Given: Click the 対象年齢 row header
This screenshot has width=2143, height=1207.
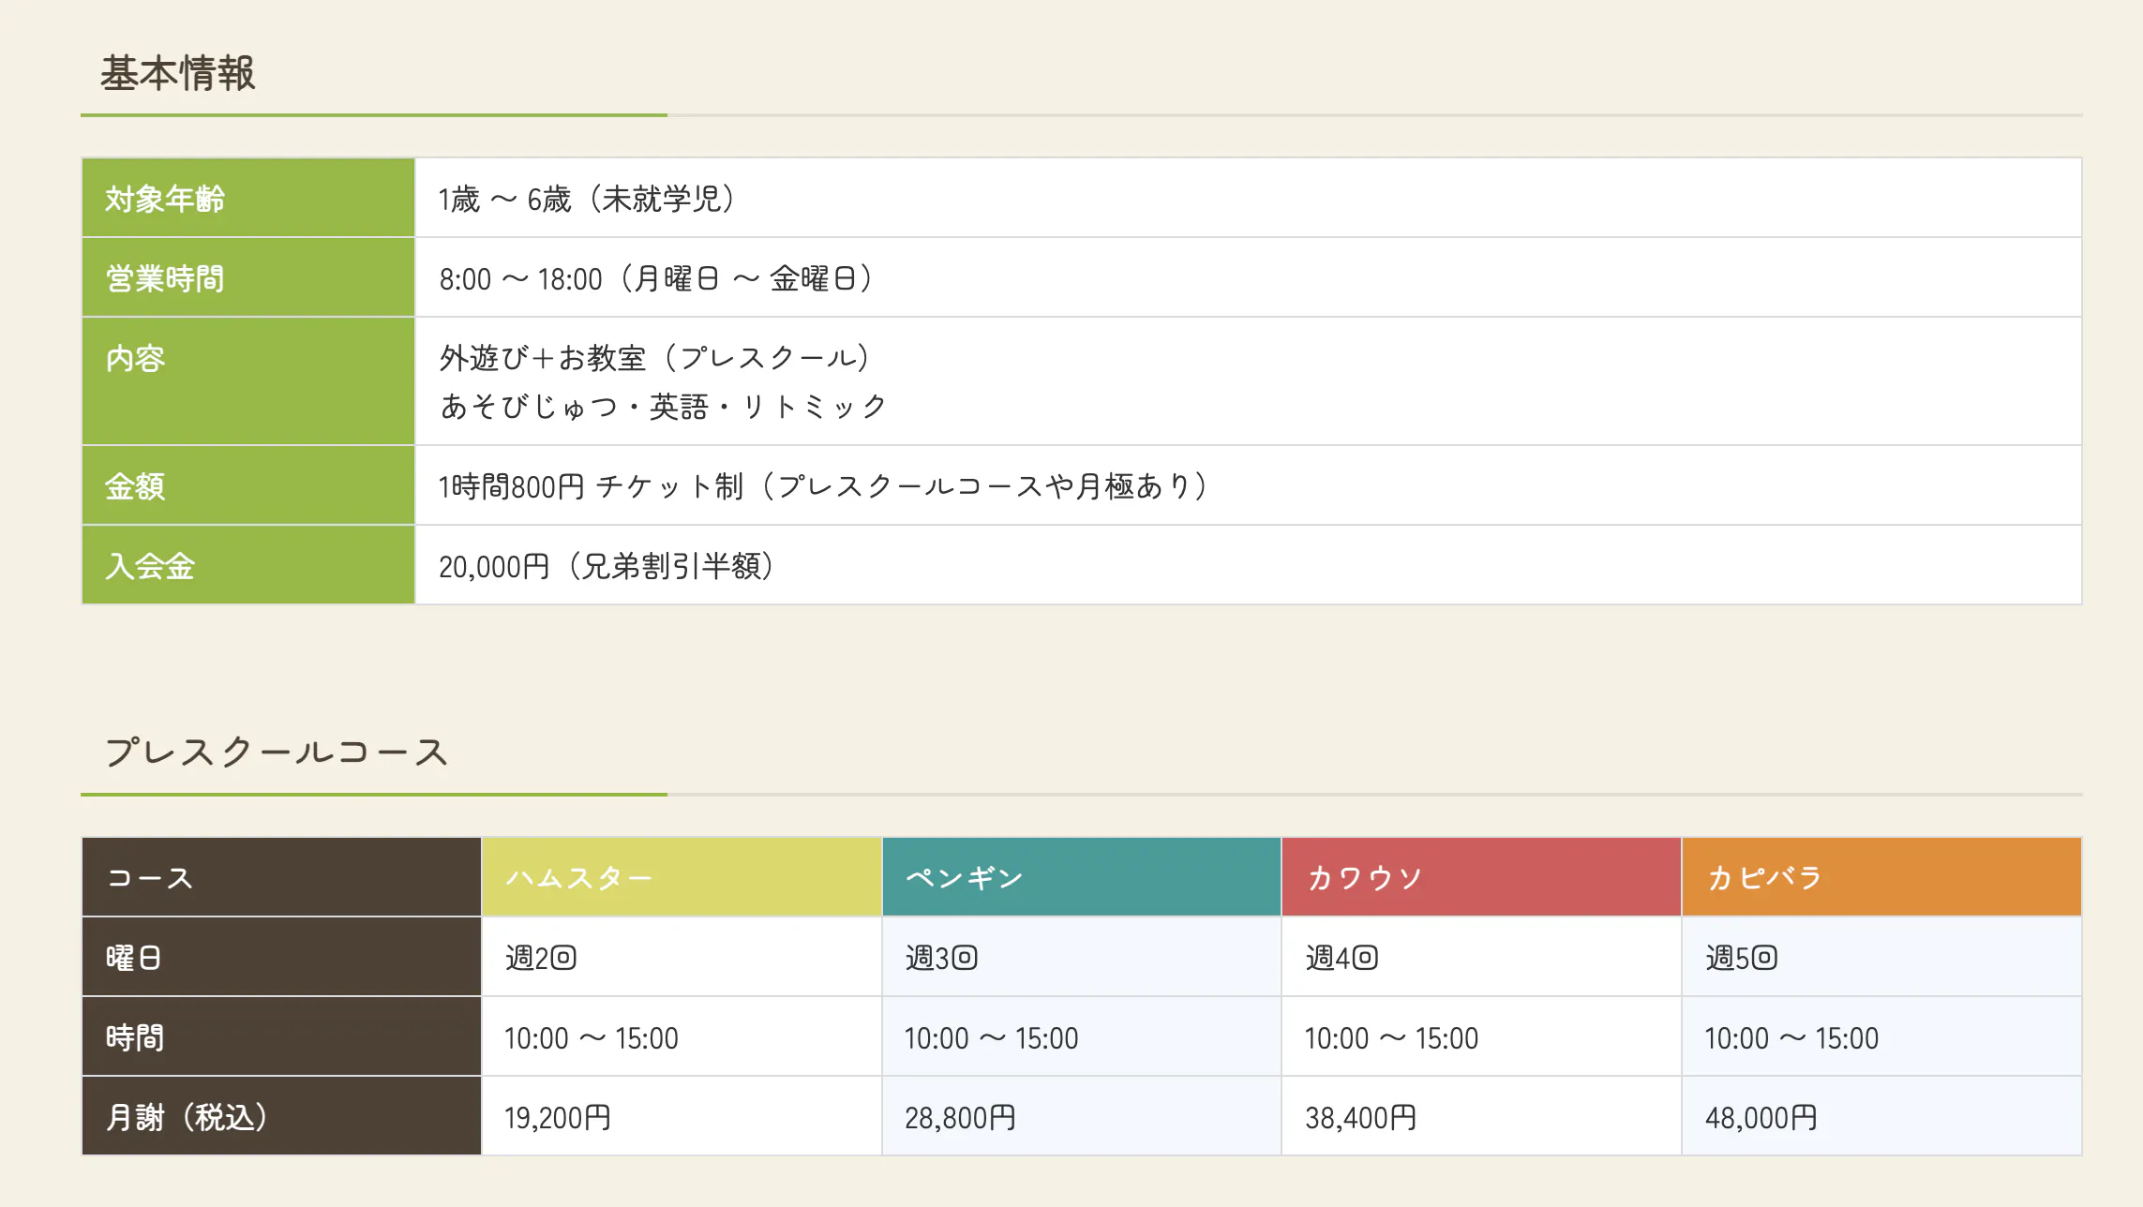Looking at the screenshot, I should pos(165,199).
